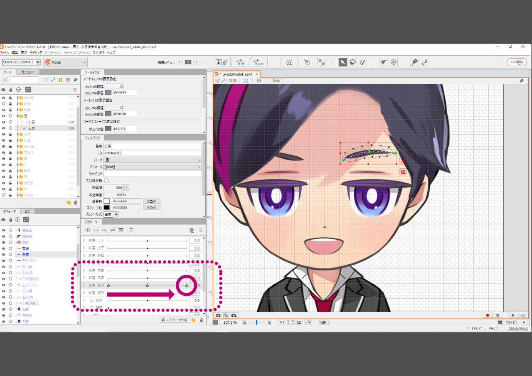Delete the selected parameter with the trash icon
Viewport: 532px width, 376px height.
(x=202, y=320)
